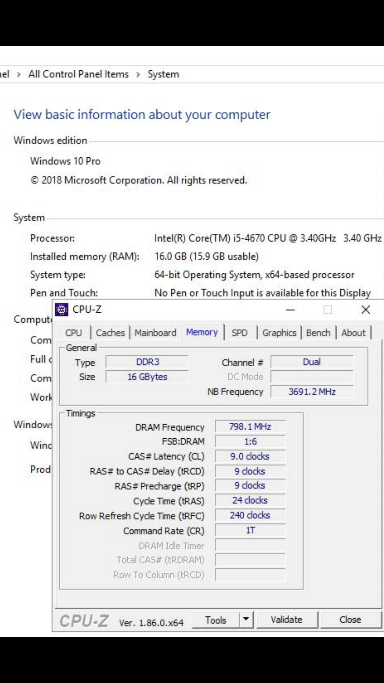Click the Tools button
Image resolution: width=384 pixels, height=683 pixels.
pyautogui.click(x=216, y=620)
